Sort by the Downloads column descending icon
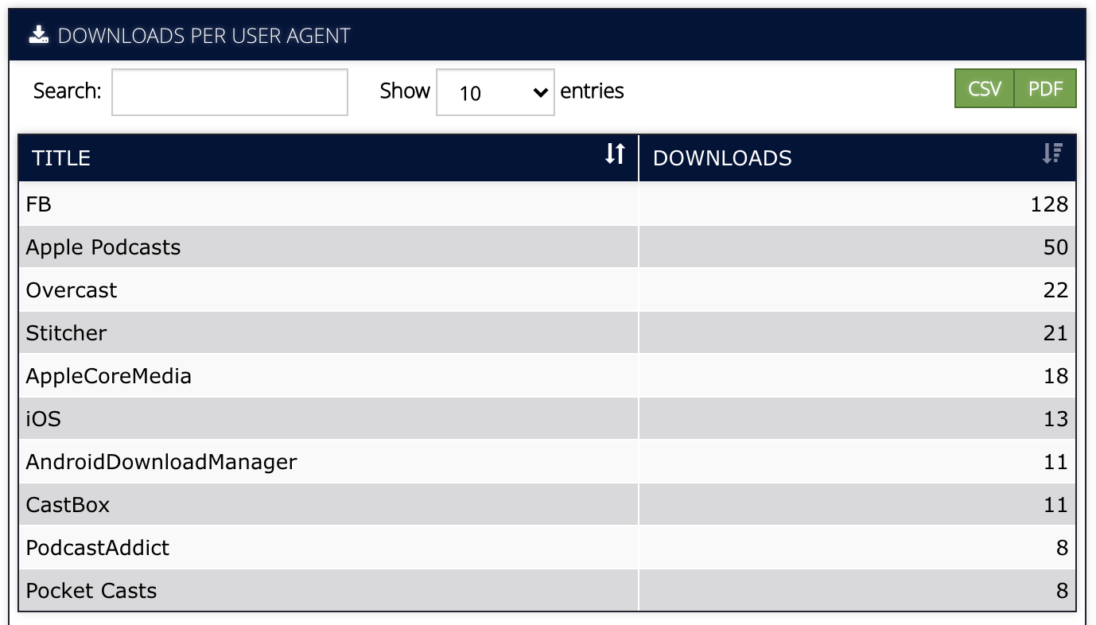This screenshot has width=1096, height=625. 1052,153
